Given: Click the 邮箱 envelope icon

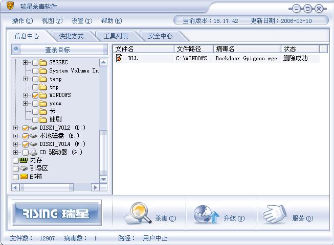Looking at the screenshot, I should pos(24,177).
